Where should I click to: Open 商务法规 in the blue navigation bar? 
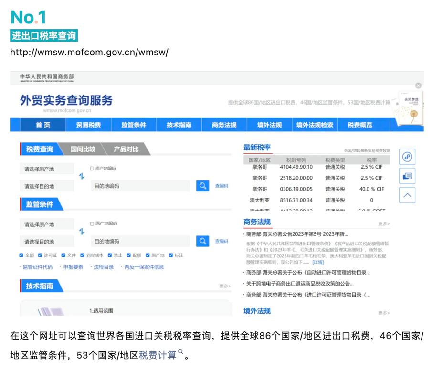224,125
